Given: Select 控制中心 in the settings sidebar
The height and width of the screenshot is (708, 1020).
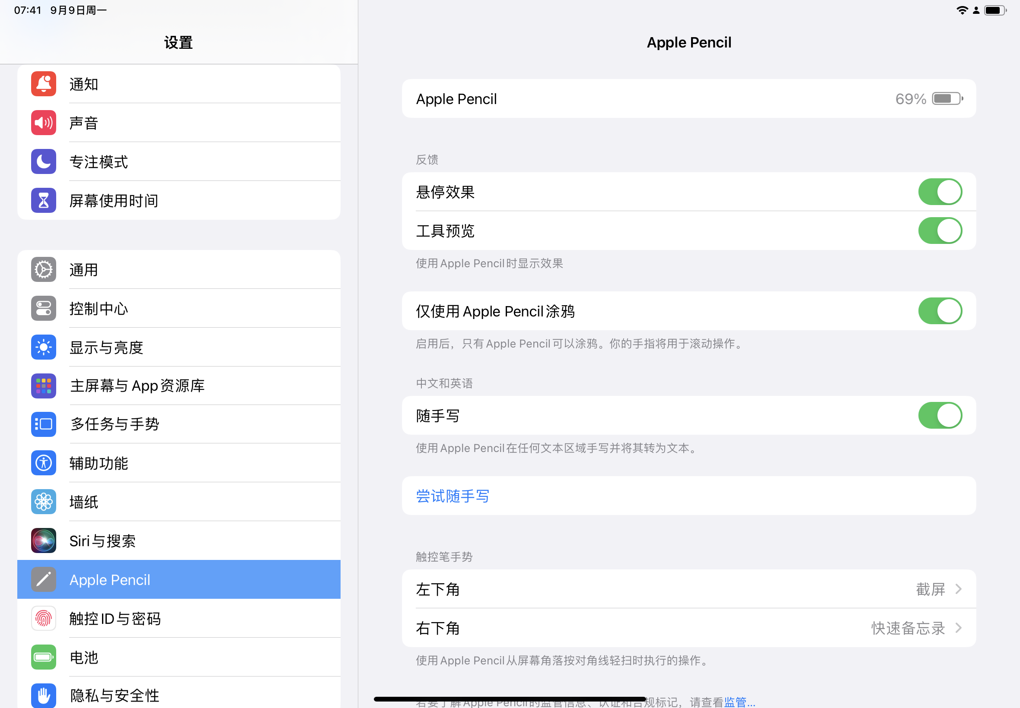Looking at the screenshot, I should (99, 309).
